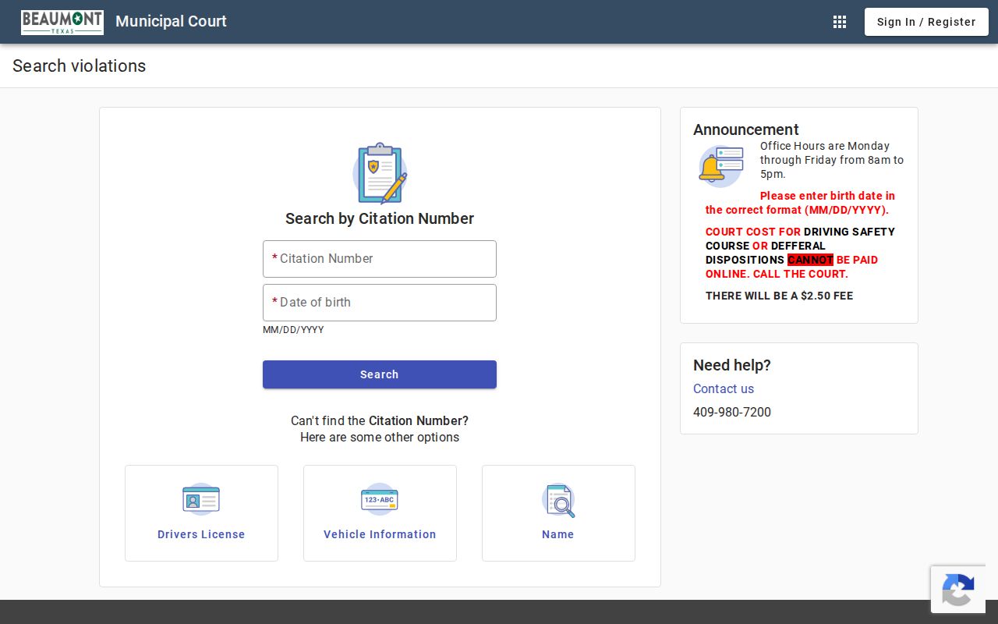Screen dimensions: 998x624
Task: Click the Search violations heading
Action: (79, 66)
